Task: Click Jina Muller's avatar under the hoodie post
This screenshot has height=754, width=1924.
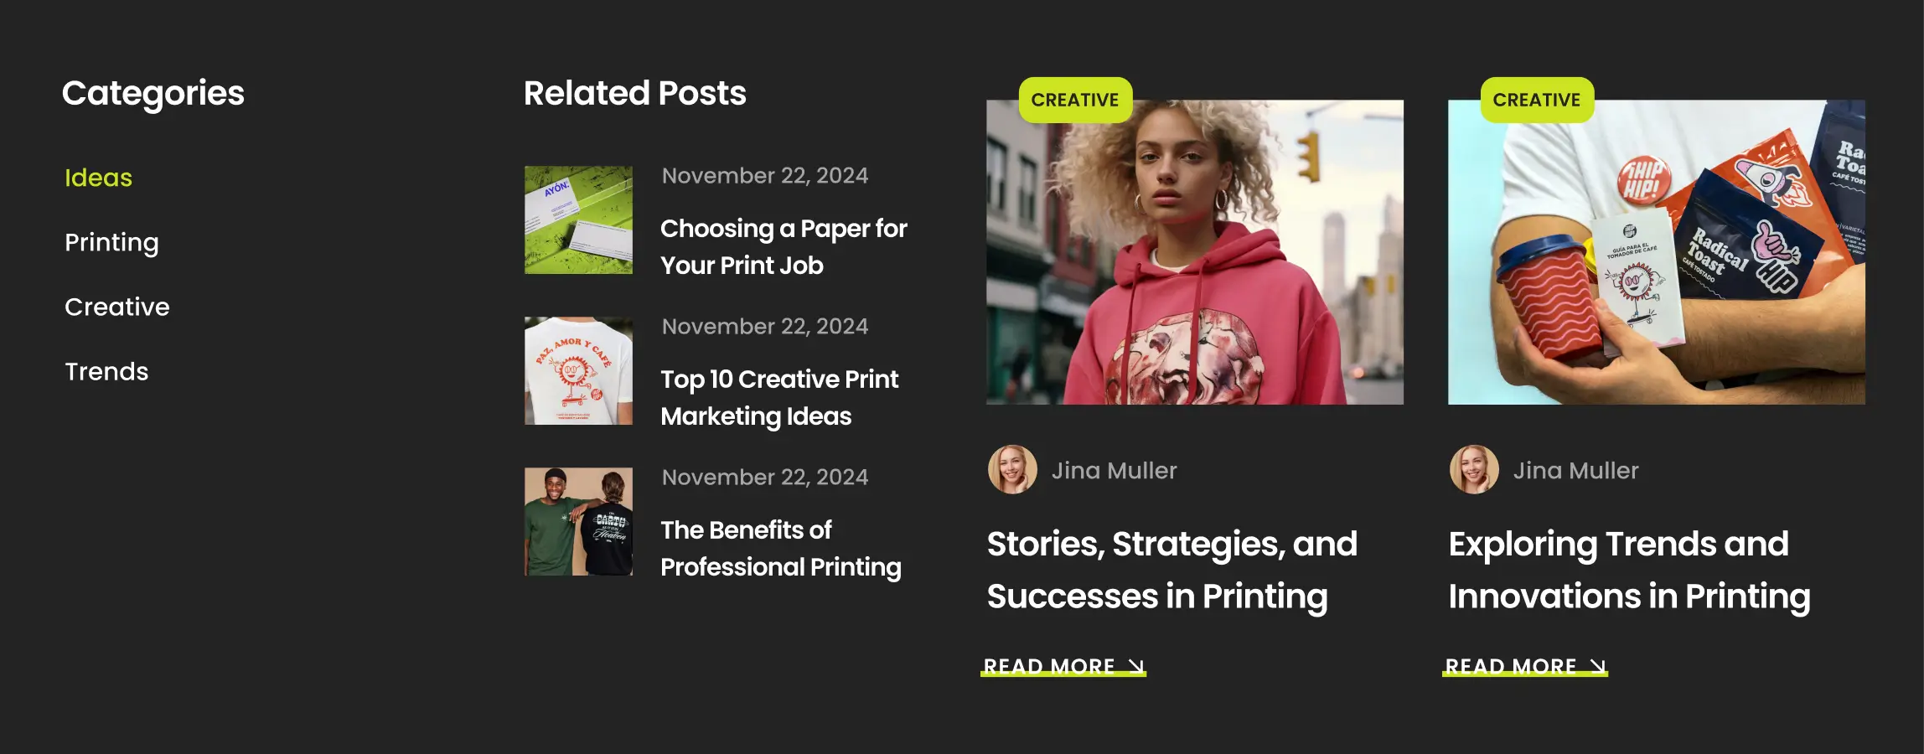Action: (x=1012, y=470)
